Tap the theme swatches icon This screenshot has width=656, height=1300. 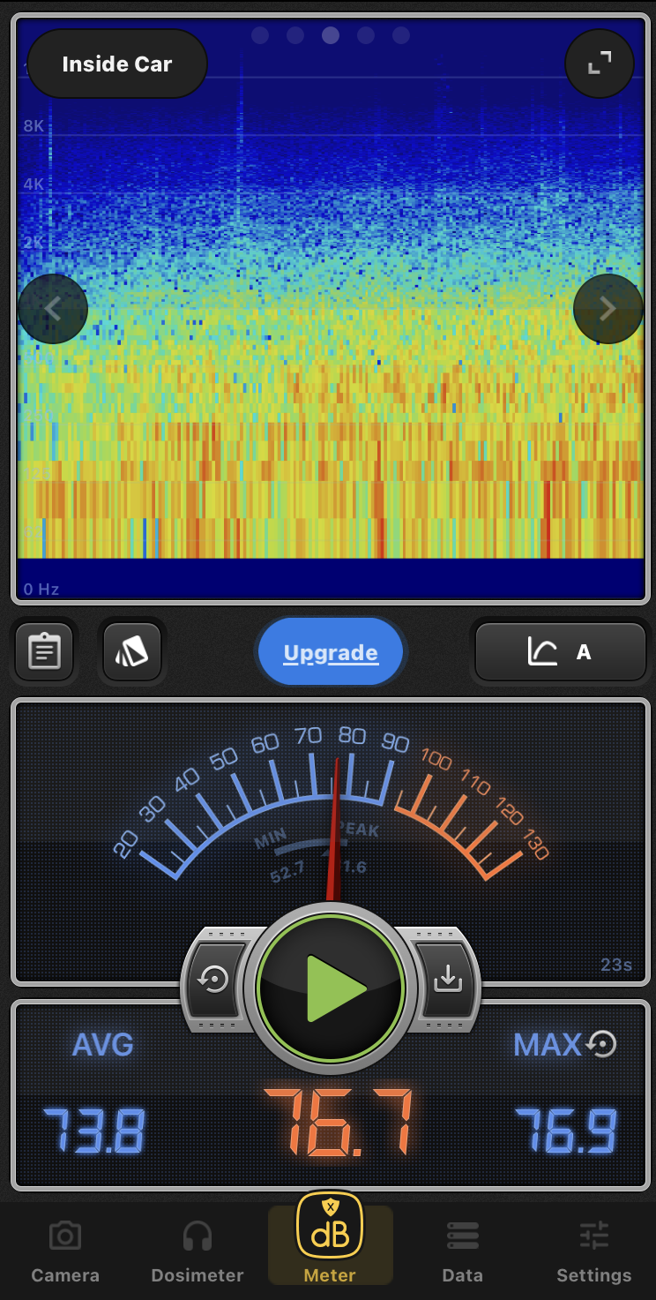pyautogui.click(x=132, y=652)
